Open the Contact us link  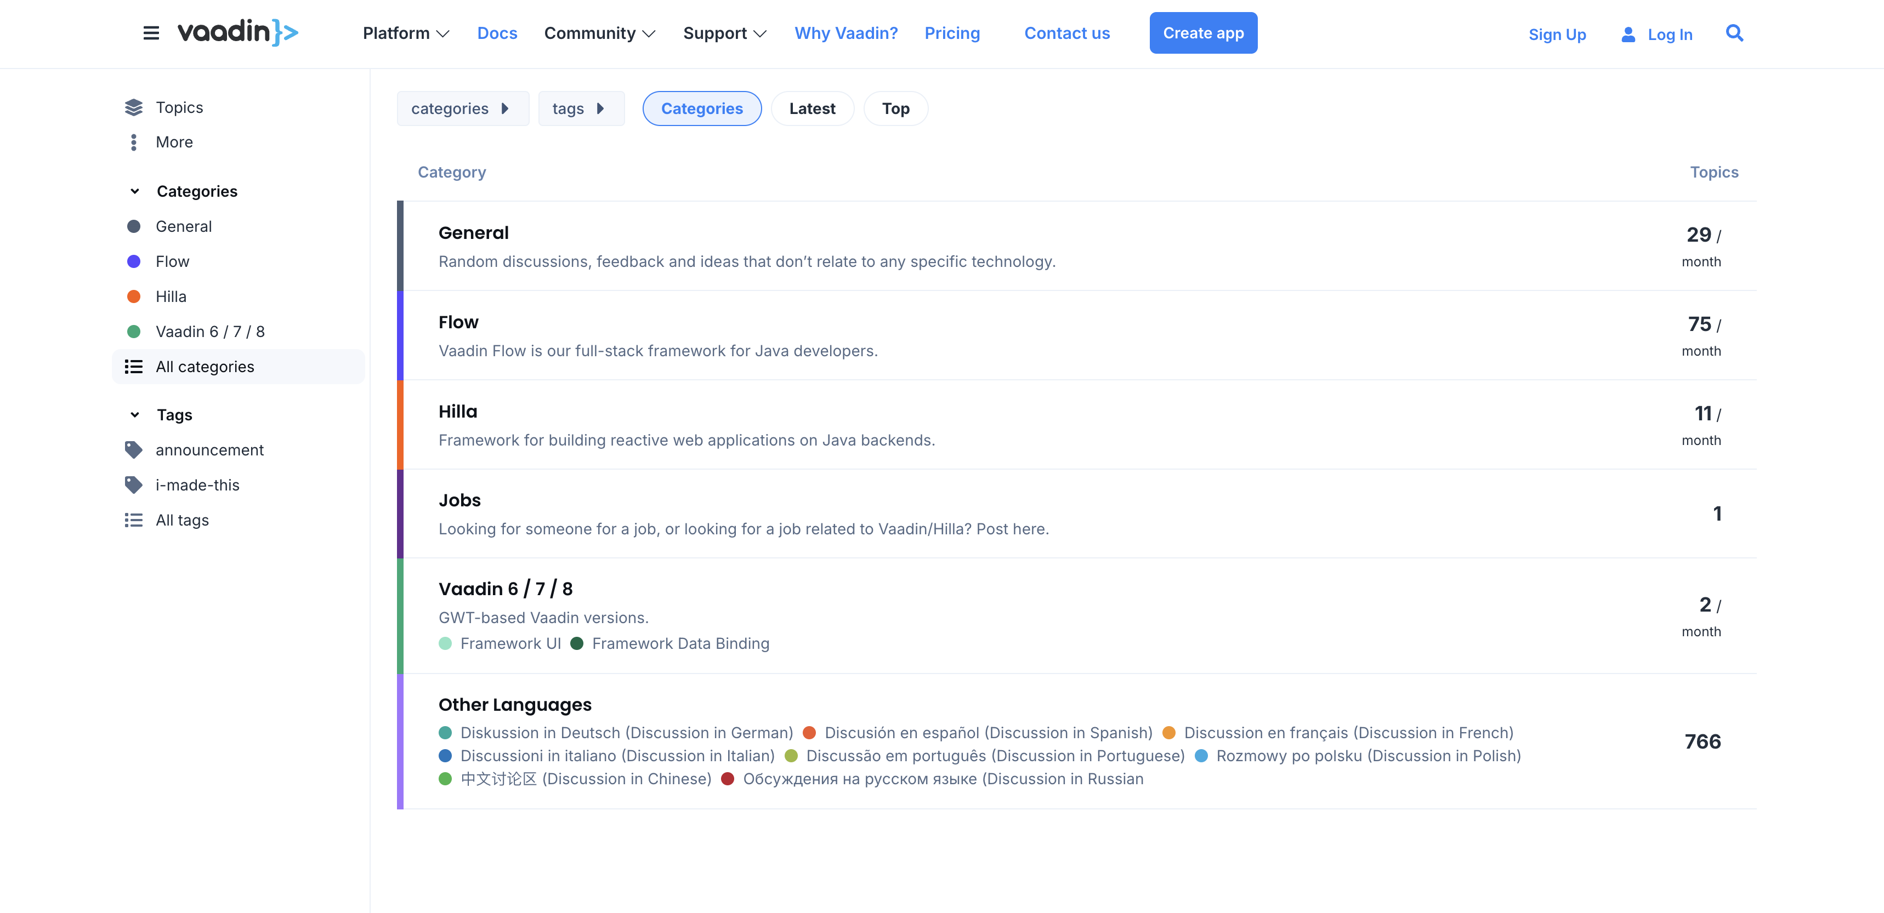tap(1067, 33)
